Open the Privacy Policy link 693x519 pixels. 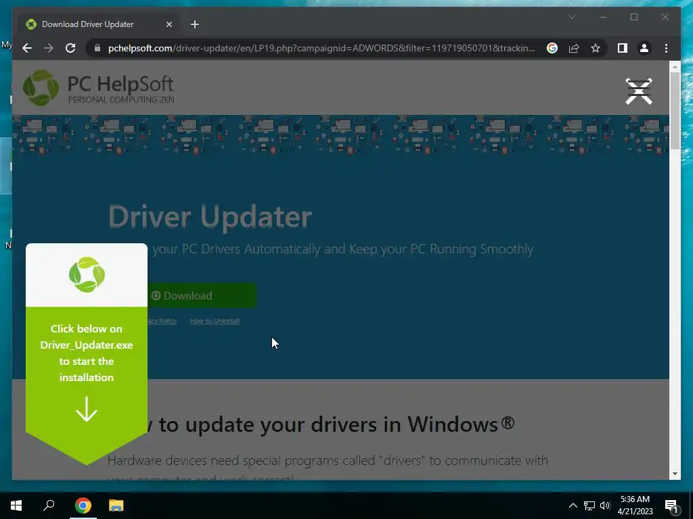tap(162, 321)
